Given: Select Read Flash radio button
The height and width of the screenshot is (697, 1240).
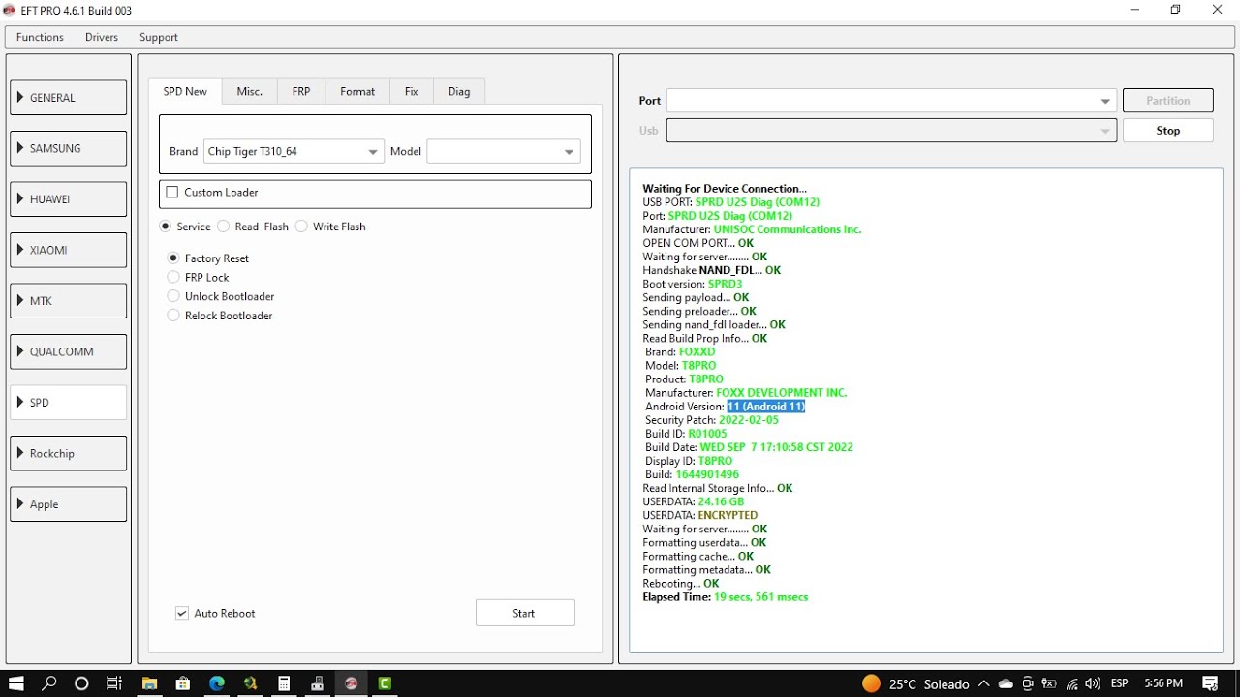Looking at the screenshot, I should 224,227.
